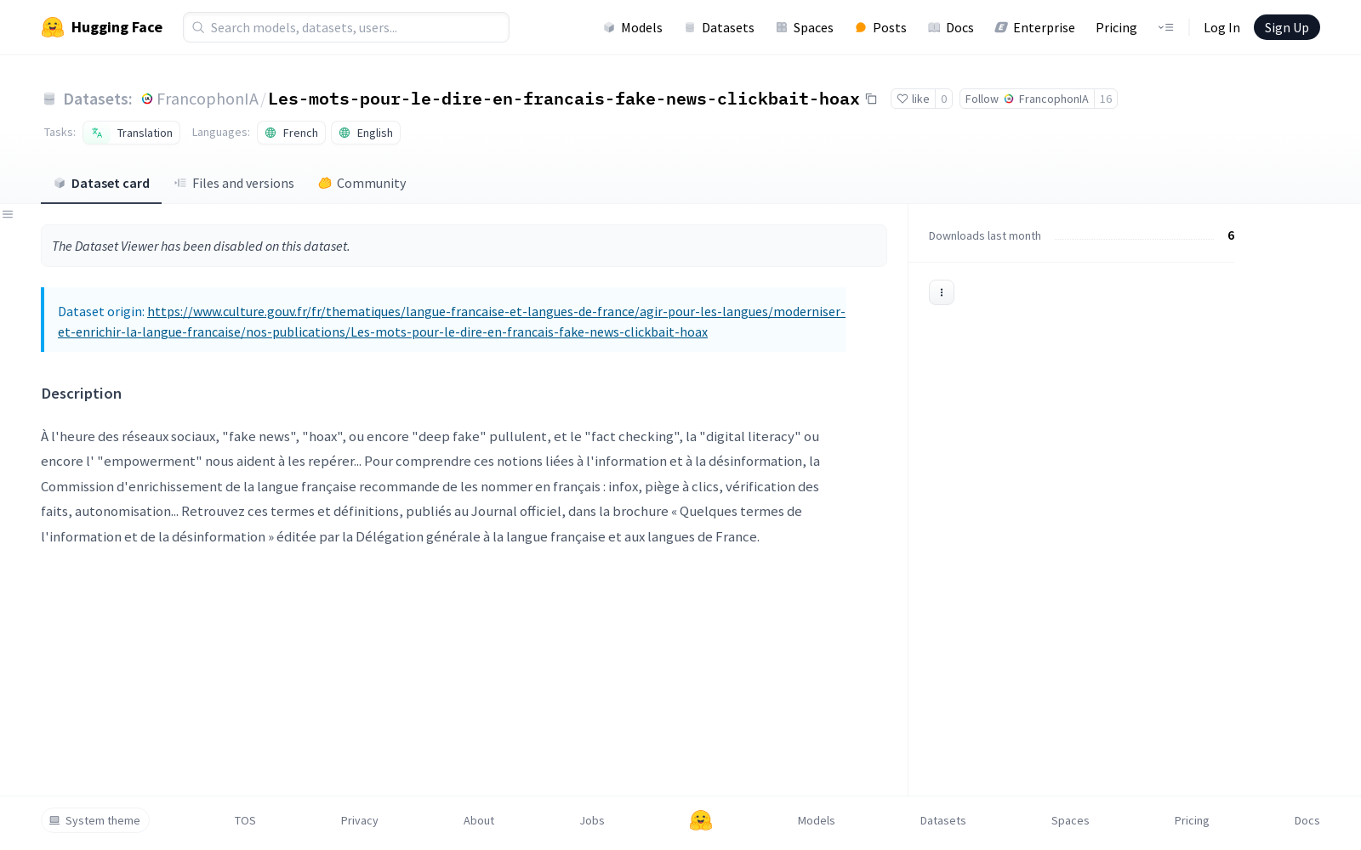Follow FrancophonIA organization

[1027, 99]
